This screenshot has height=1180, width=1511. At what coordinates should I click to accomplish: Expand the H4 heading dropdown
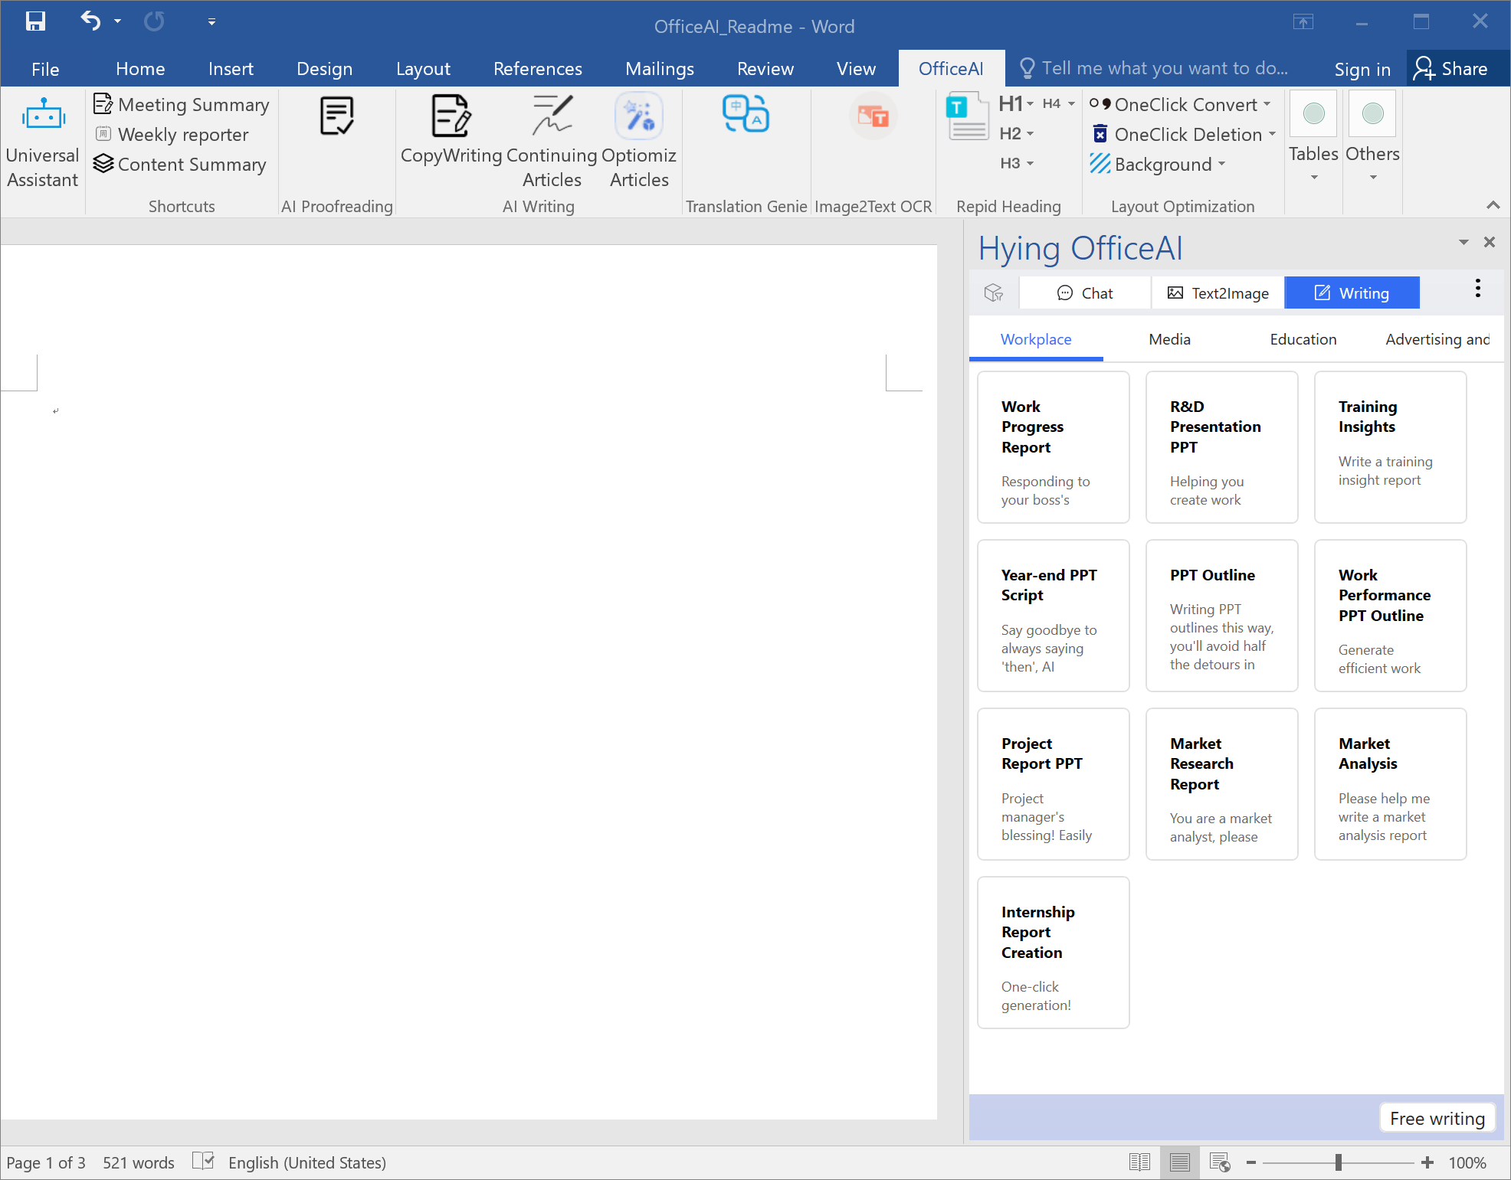click(1072, 103)
